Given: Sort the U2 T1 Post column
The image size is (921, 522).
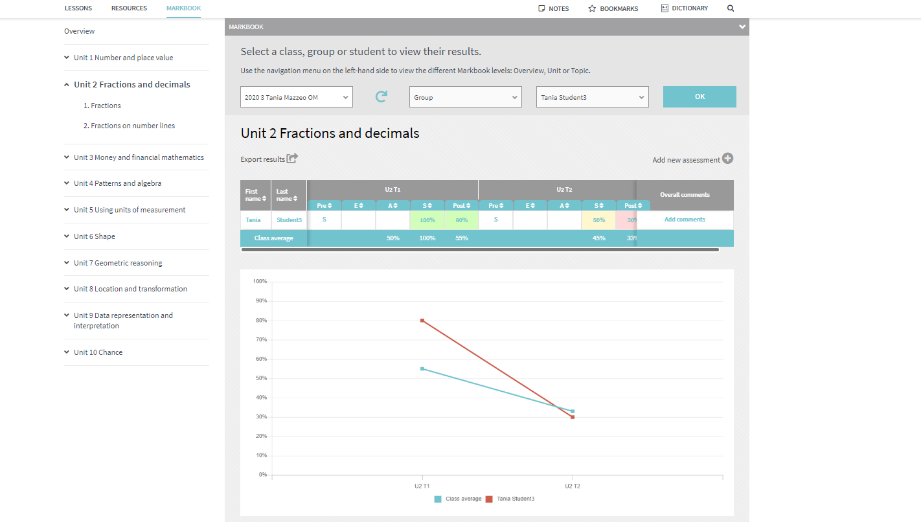Looking at the screenshot, I should coord(461,205).
